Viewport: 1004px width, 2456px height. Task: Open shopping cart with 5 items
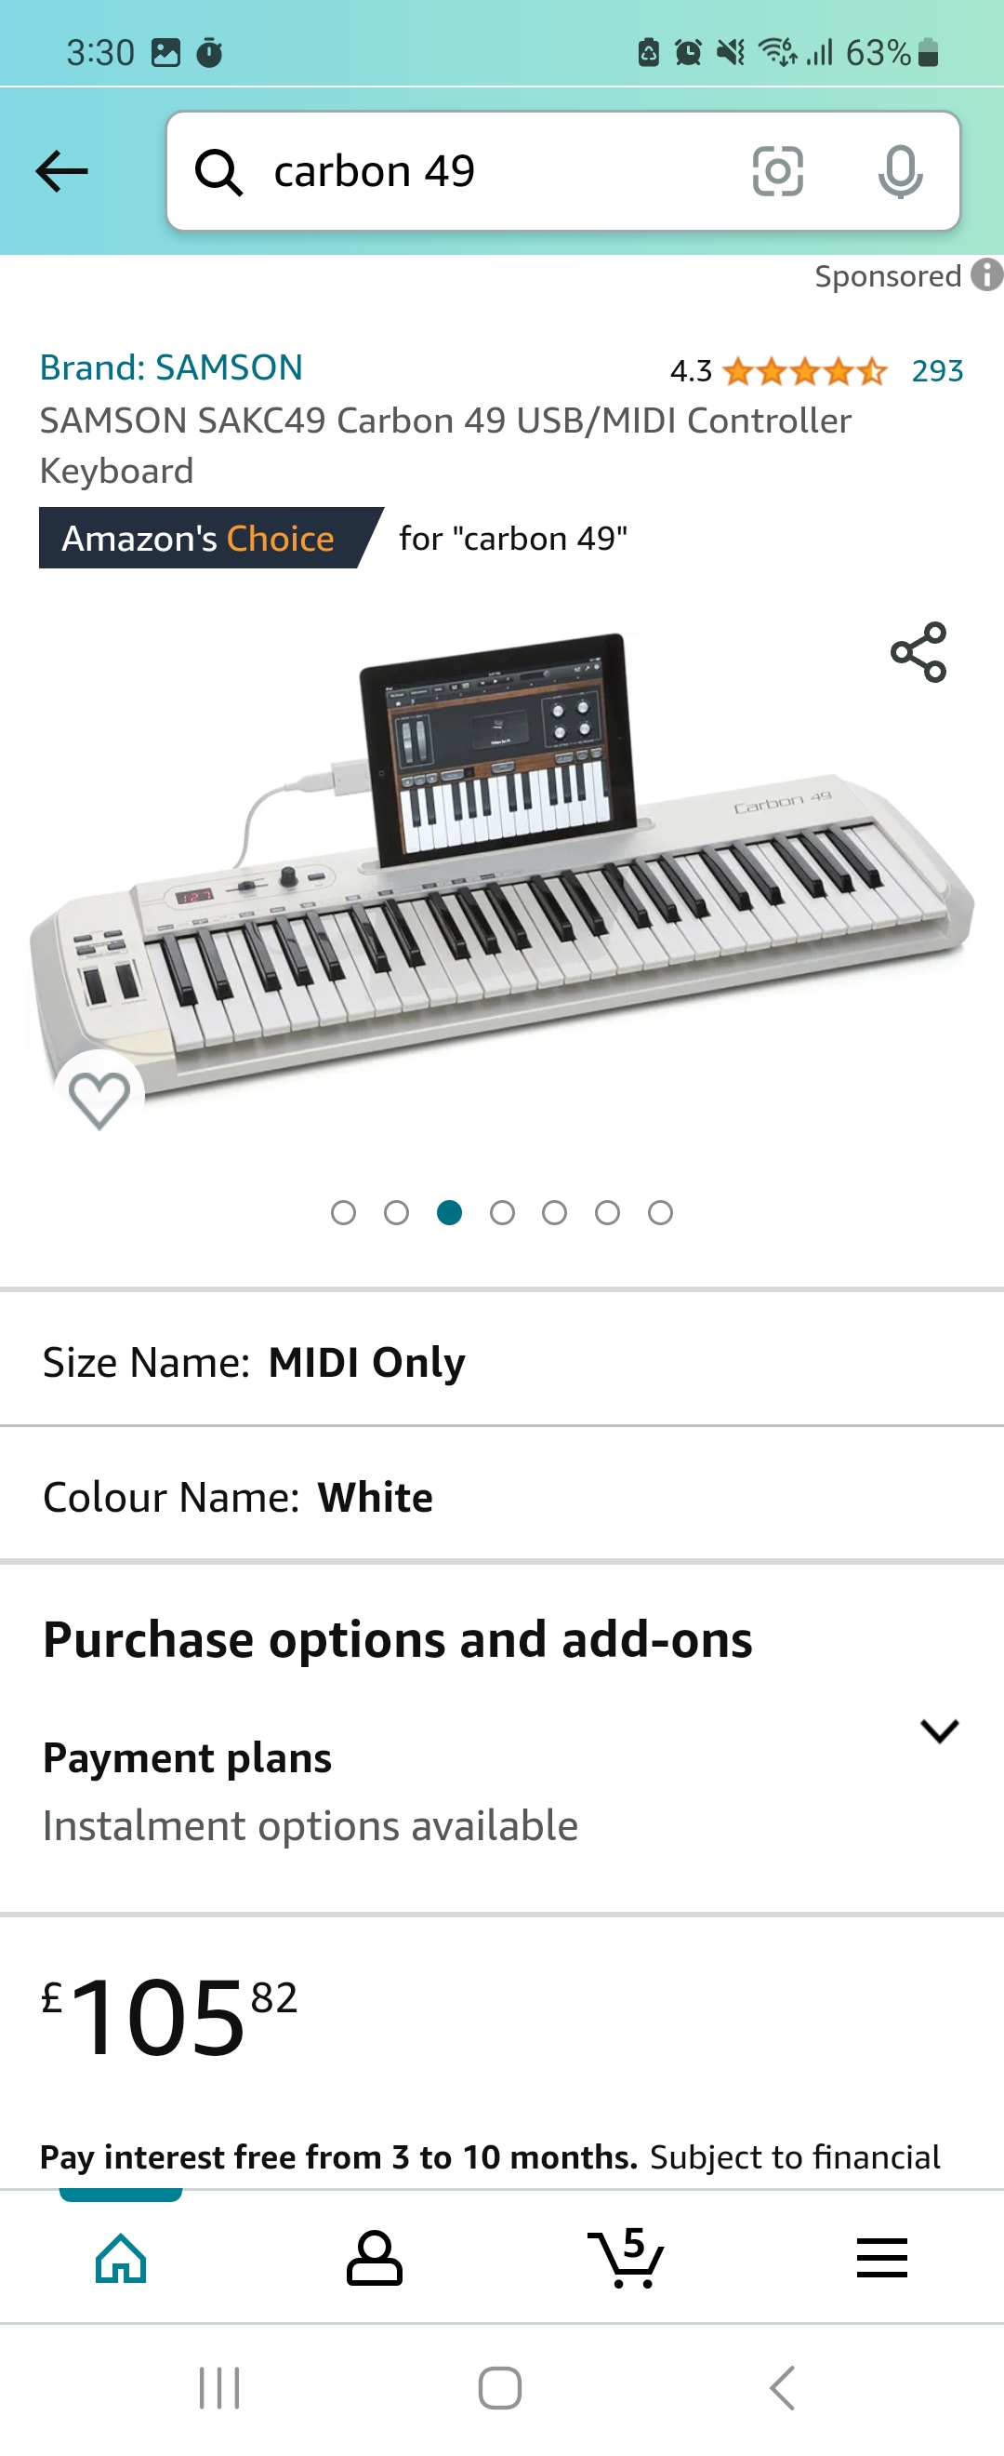625,2258
